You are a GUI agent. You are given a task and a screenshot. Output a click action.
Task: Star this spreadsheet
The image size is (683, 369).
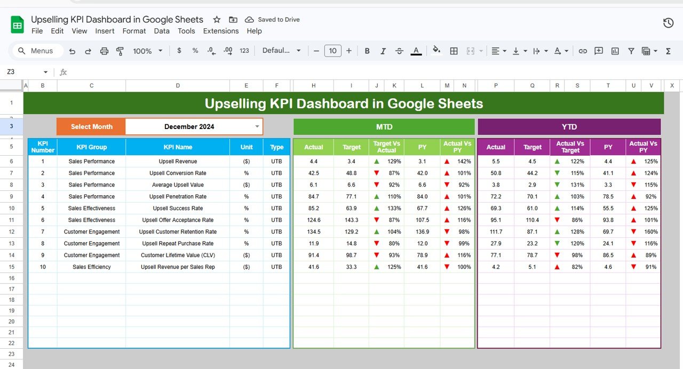(217, 19)
